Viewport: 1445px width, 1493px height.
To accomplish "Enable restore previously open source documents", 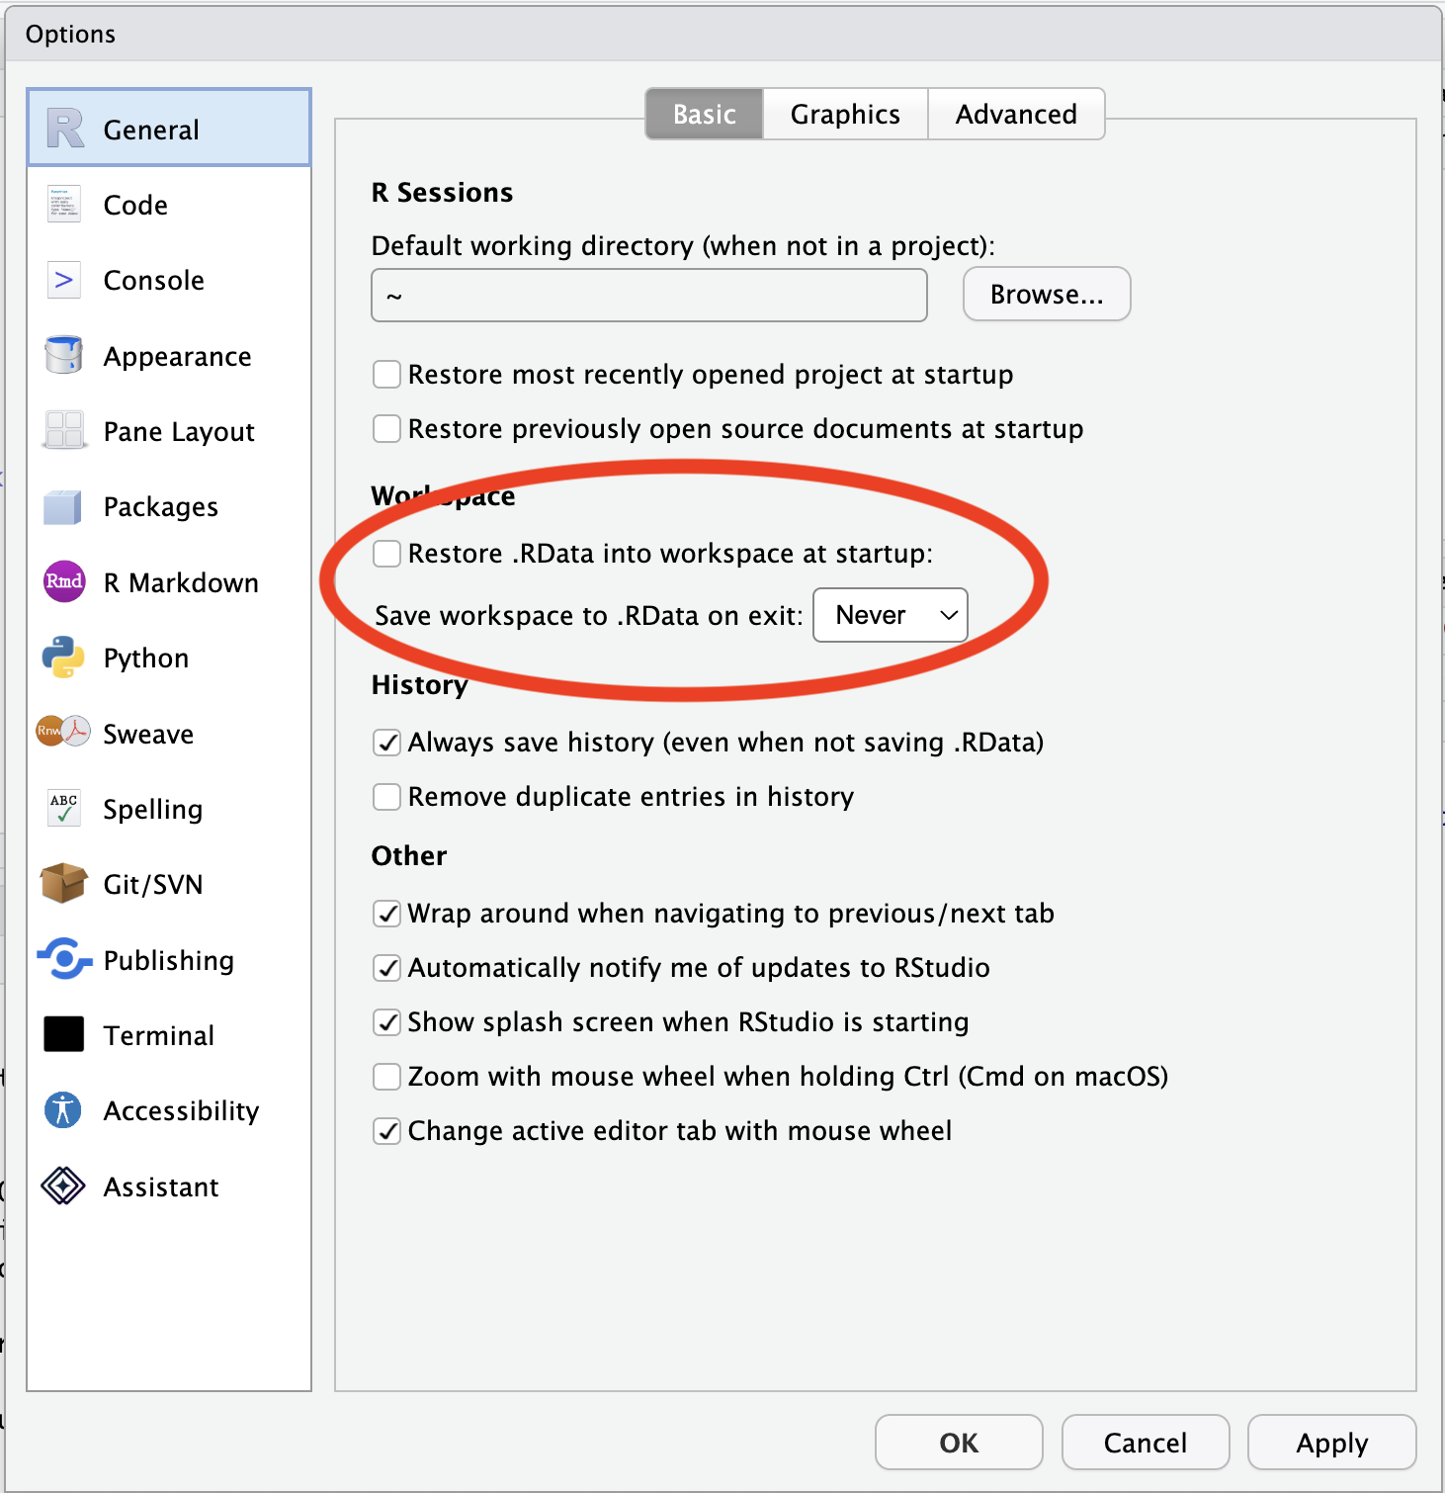I will click(386, 429).
